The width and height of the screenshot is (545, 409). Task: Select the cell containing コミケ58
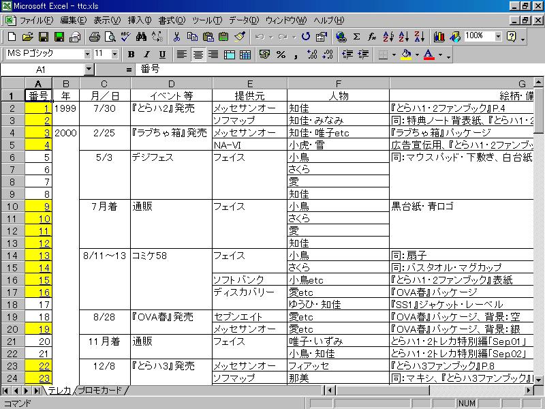pyautogui.click(x=172, y=256)
